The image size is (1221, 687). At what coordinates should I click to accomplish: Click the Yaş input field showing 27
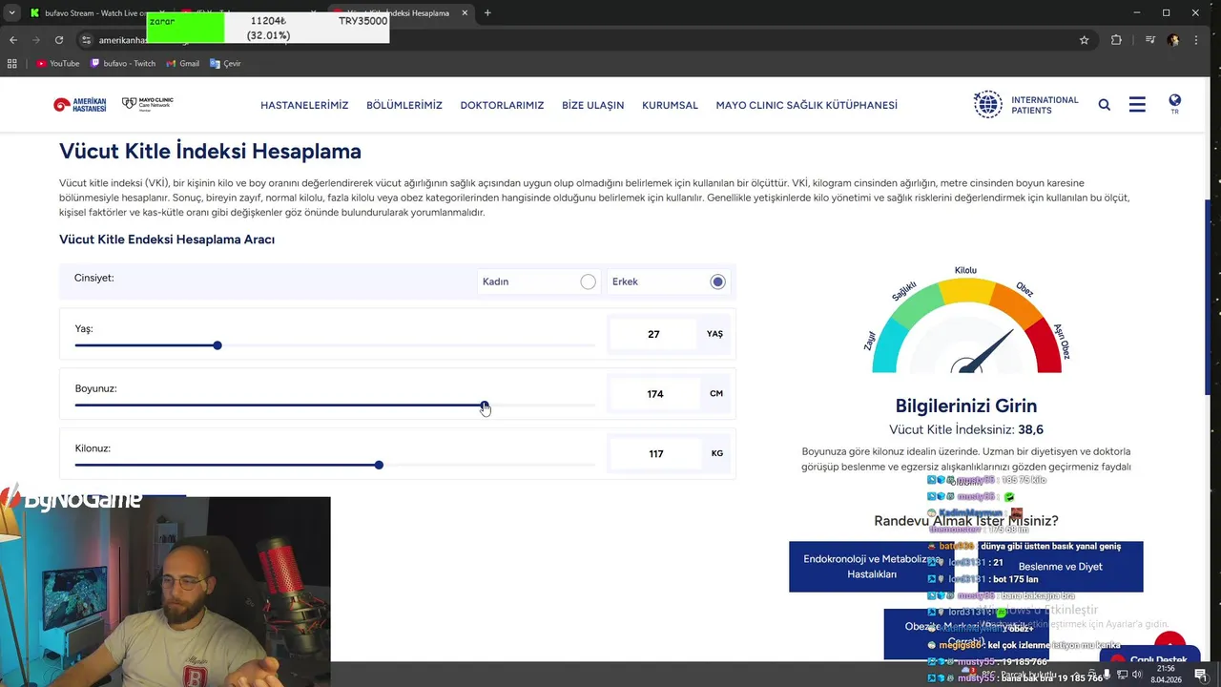click(x=653, y=334)
